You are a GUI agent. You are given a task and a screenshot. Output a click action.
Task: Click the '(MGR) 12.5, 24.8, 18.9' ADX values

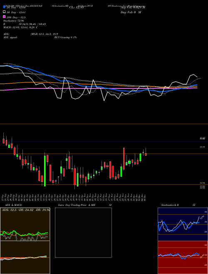[x=44, y=34]
